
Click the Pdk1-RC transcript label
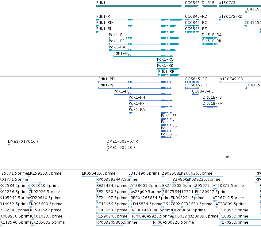click(x=121, y=53)
